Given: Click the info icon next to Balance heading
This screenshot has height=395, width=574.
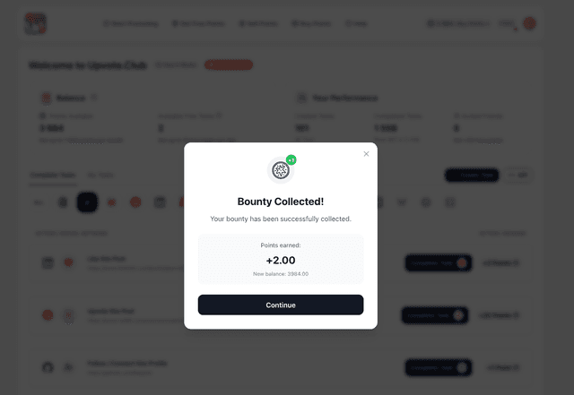Looking at the screenshot, I should click(93, 98).
